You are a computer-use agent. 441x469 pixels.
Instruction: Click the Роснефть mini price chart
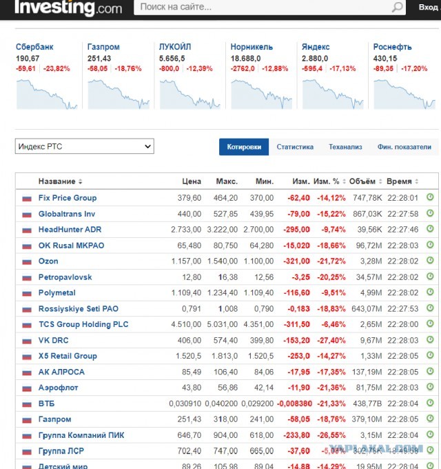point(404,94)
